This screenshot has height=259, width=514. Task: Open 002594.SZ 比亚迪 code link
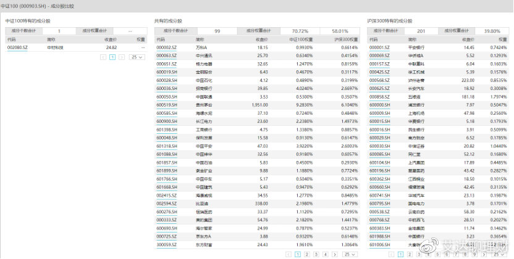[167, 202]
